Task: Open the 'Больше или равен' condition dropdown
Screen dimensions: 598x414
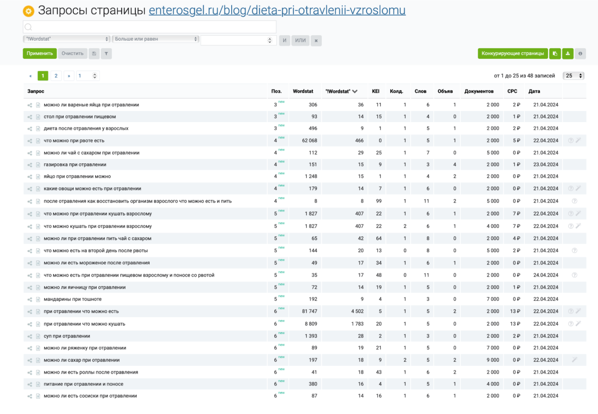Action: pyautogui.click(x=156, y=39)
